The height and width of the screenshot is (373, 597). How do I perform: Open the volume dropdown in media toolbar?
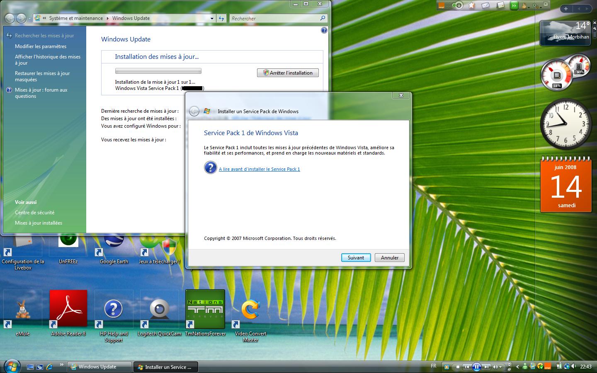pyautogui.click(x=501, y=367)
